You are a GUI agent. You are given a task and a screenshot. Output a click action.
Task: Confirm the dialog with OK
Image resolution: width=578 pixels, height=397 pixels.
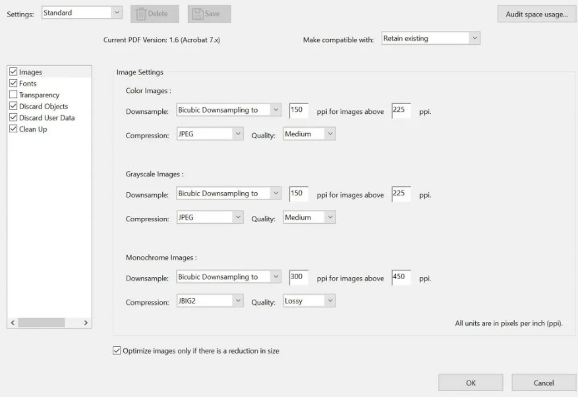(471, 383)
